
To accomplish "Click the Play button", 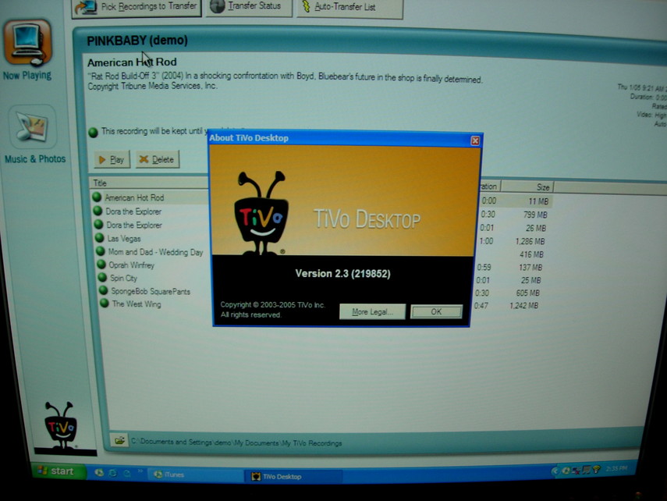I will click(112, 160).
